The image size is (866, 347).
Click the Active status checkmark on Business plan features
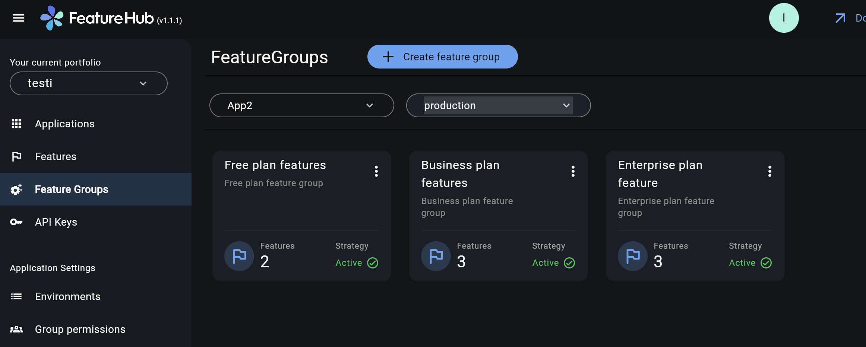[x=569, y=263]
